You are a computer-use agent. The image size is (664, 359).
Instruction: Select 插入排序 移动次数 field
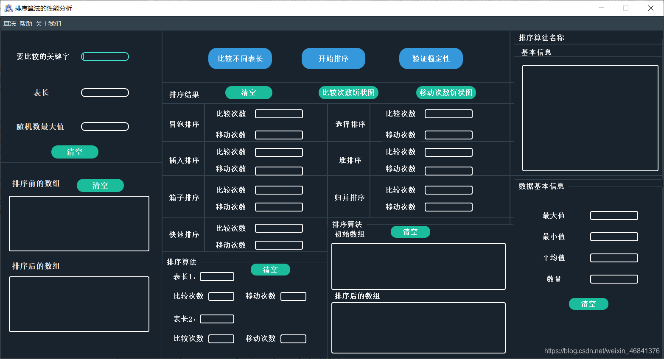pyautogui.click(x=279, y=171)
